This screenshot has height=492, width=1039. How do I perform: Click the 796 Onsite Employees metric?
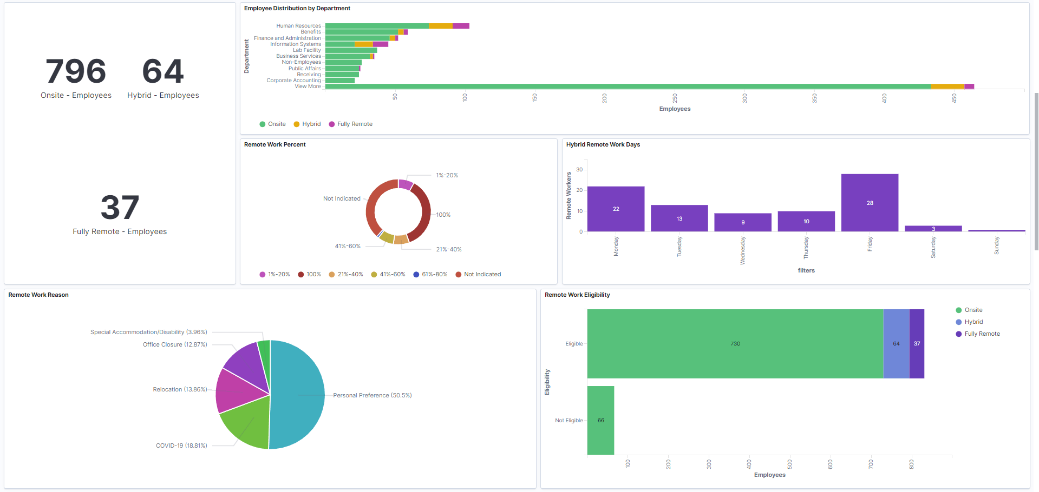[76, 71]
